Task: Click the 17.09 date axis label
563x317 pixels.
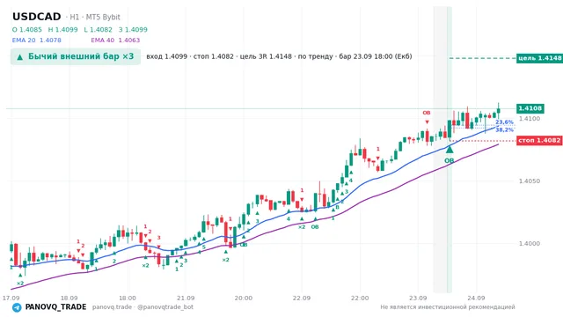Action: 11,298
